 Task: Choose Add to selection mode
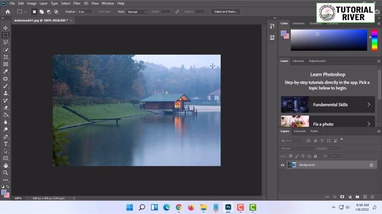(x=42, y=12)
